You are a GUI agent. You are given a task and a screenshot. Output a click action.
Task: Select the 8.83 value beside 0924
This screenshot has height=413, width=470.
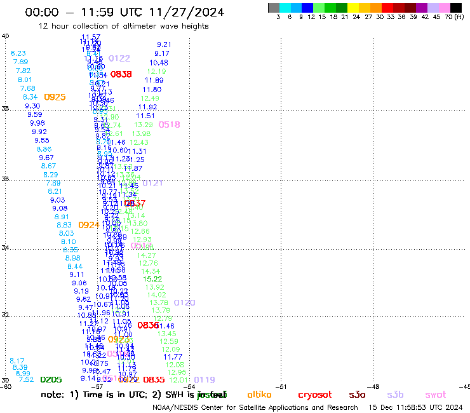pyautogui.click(x=64, y=225)
